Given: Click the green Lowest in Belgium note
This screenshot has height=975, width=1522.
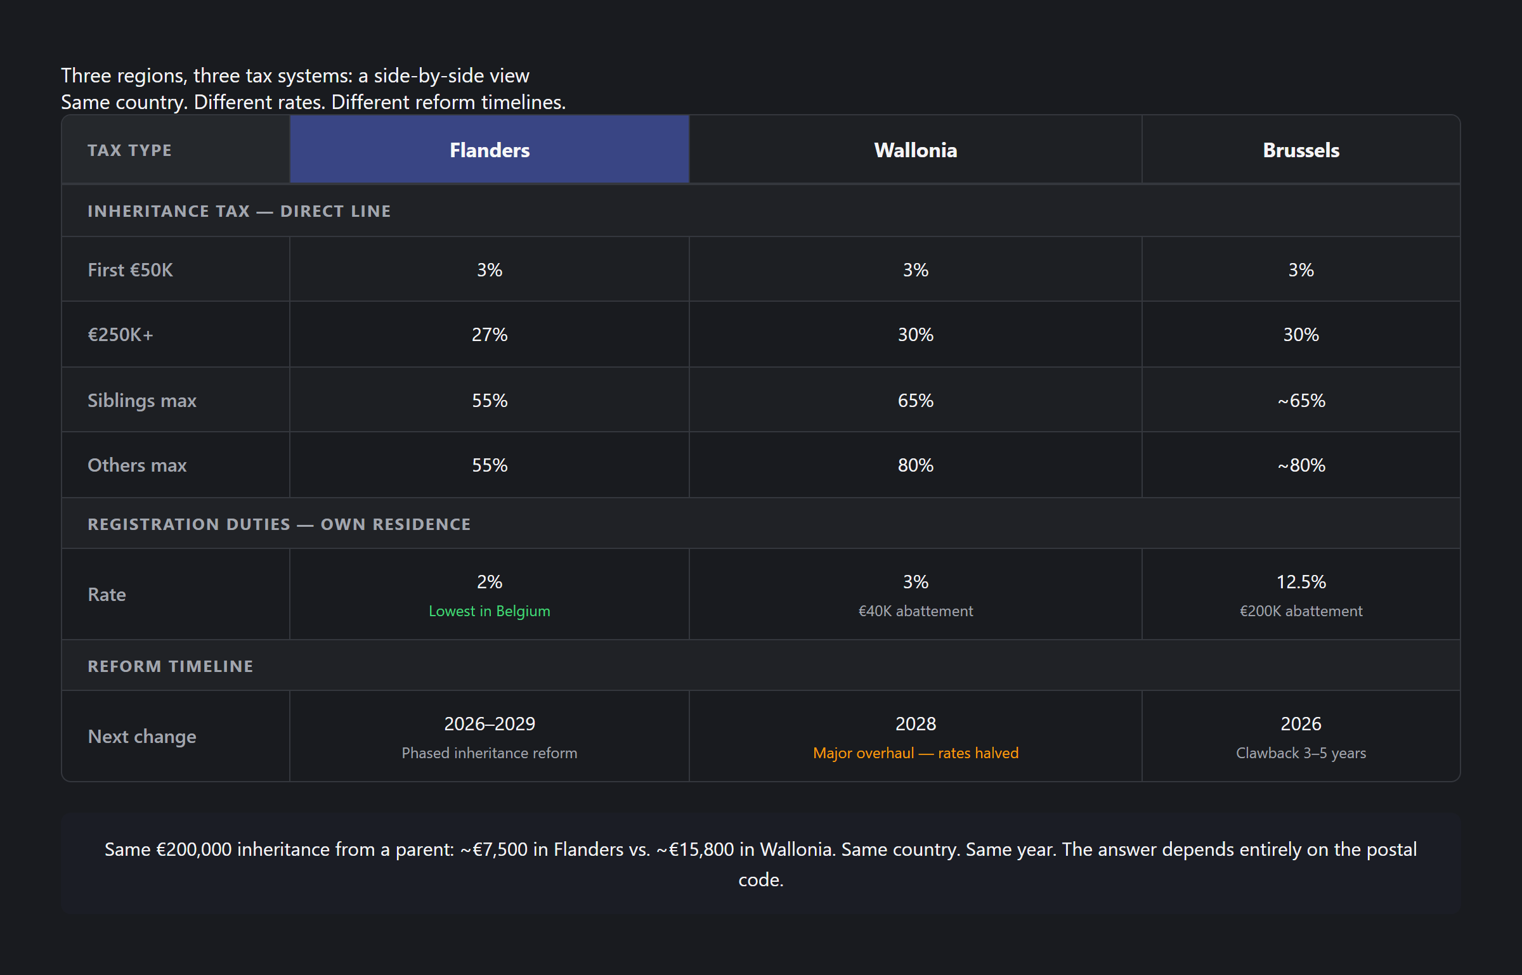Looking at the screenshot, I should coord(489,611).
